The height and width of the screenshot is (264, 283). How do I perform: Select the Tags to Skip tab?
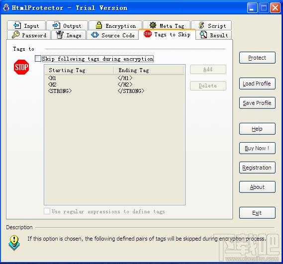click(167, 34)
